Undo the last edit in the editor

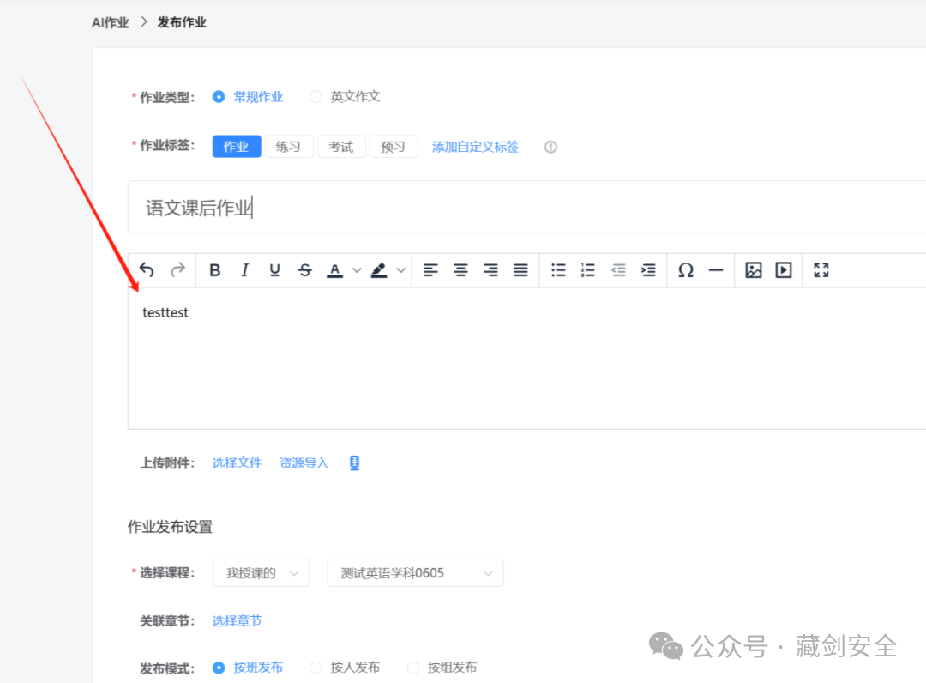click(146, 269)
